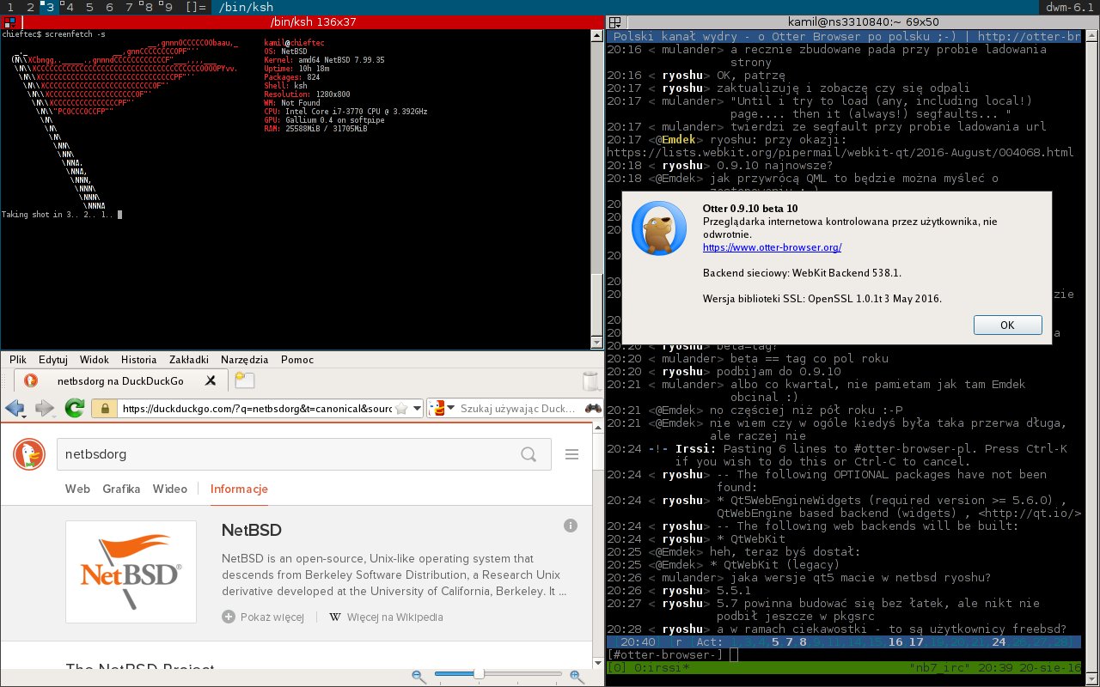This screenshot has width=1100, height=687.
Task: Click the zoom-in magnifier in the status bar
Action: point(577,676)
